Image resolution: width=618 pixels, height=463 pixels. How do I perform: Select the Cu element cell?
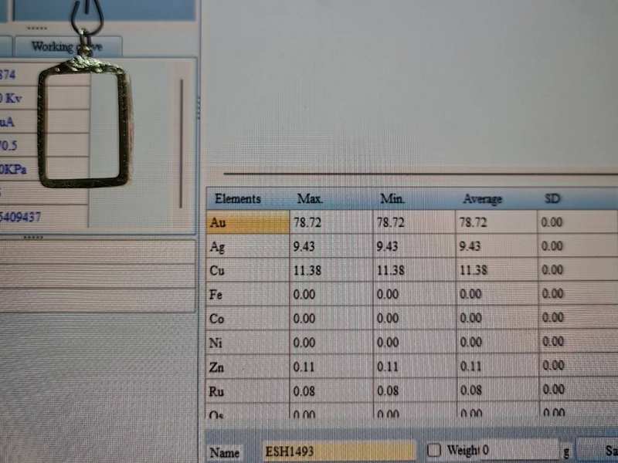(x=247, y=271)
